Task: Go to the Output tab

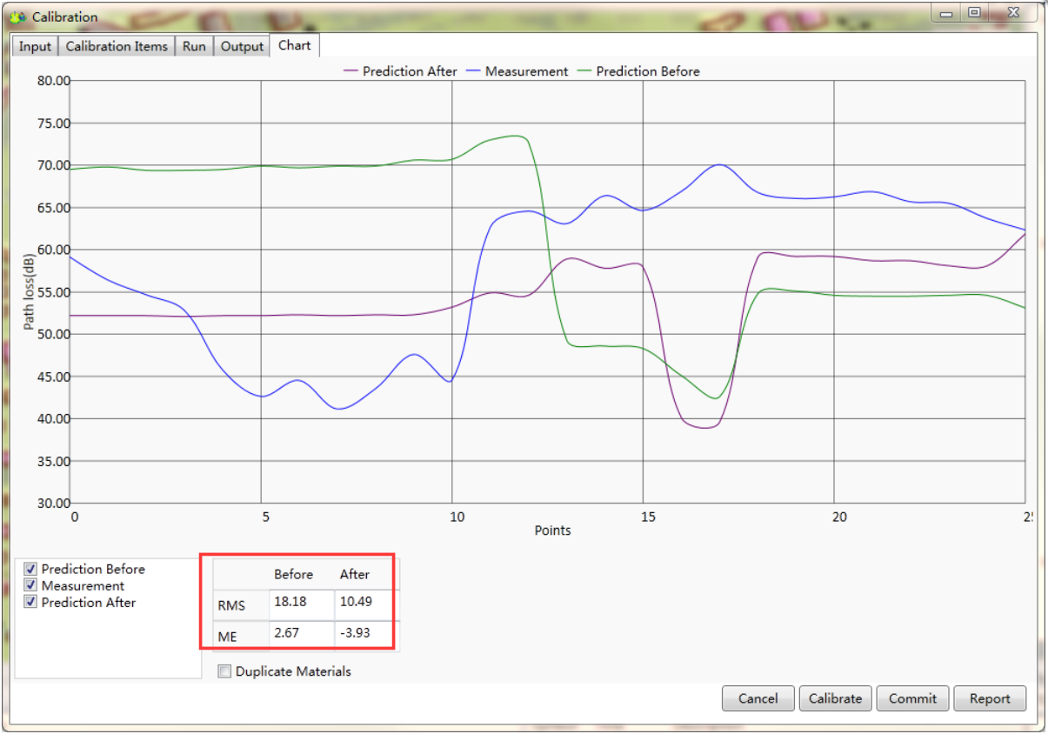Action: coord(242,47)
